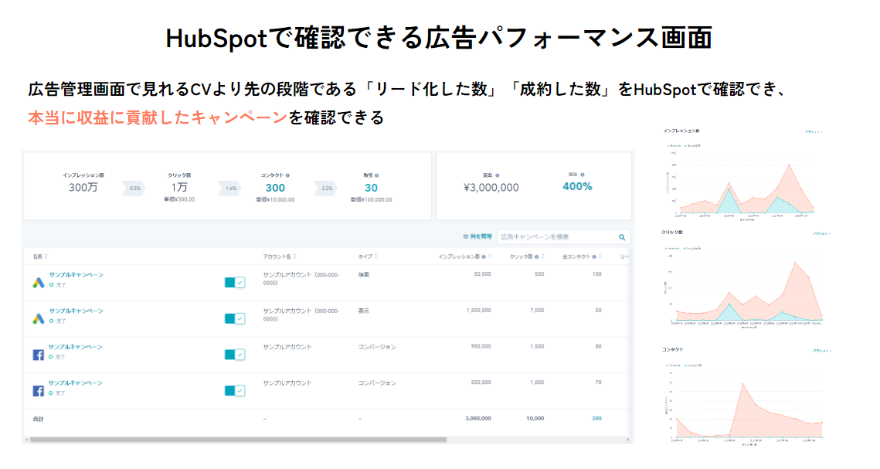
Task: Toggle the campaign switch in the 950,000 row
Action: pos(235,355)
